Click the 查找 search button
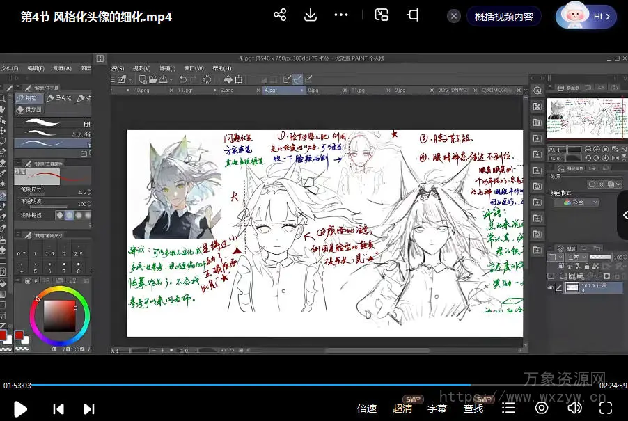The height and width of the screenshot is (421, 628). click(473, 408)
